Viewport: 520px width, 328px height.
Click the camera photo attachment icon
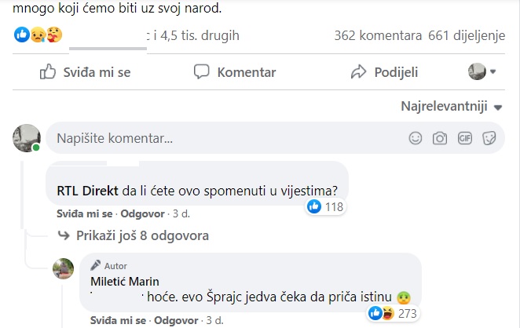440,138
